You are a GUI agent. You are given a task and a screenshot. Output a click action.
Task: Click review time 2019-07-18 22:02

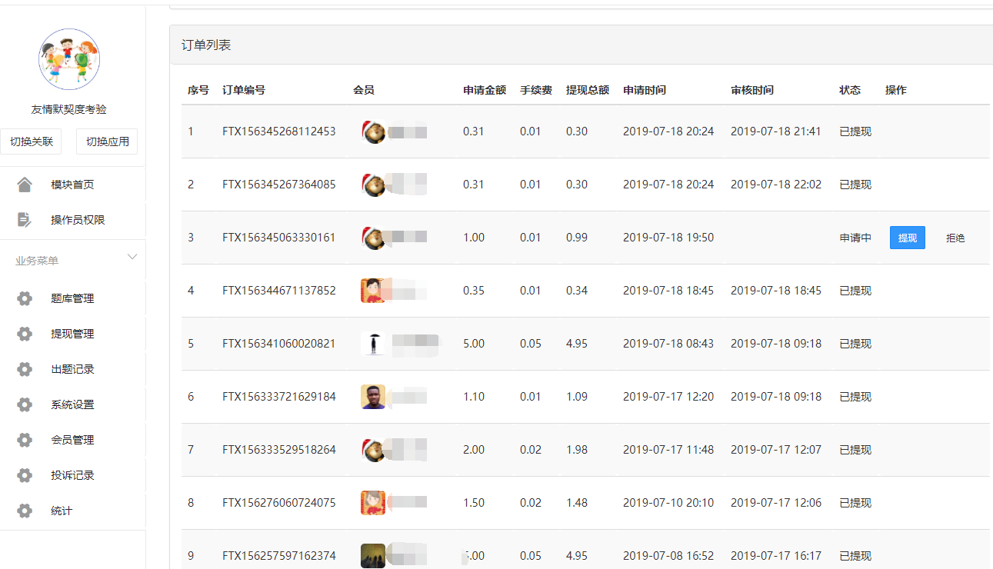776,185
